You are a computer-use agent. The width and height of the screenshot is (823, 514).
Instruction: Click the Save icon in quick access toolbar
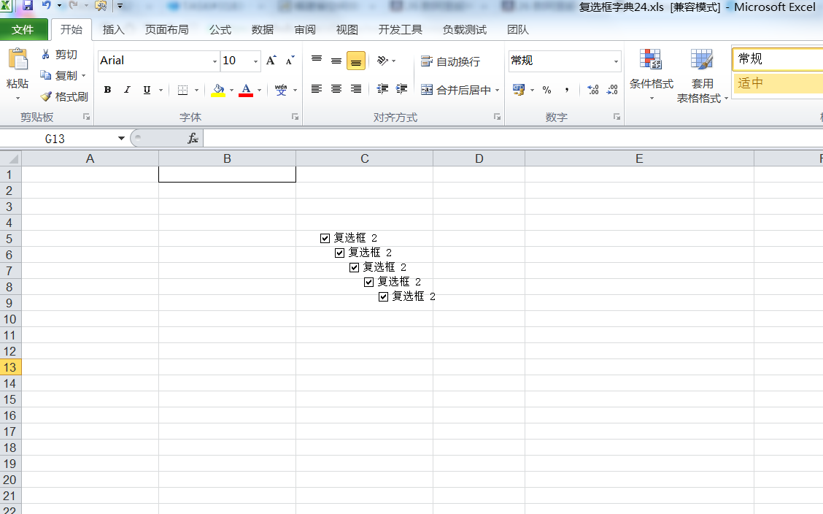[27, 6]
